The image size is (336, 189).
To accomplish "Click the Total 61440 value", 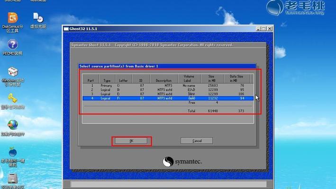I will point(213,111).
